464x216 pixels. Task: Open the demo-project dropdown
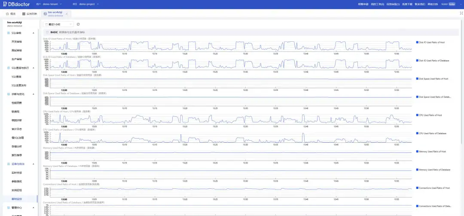click(89, 4)
